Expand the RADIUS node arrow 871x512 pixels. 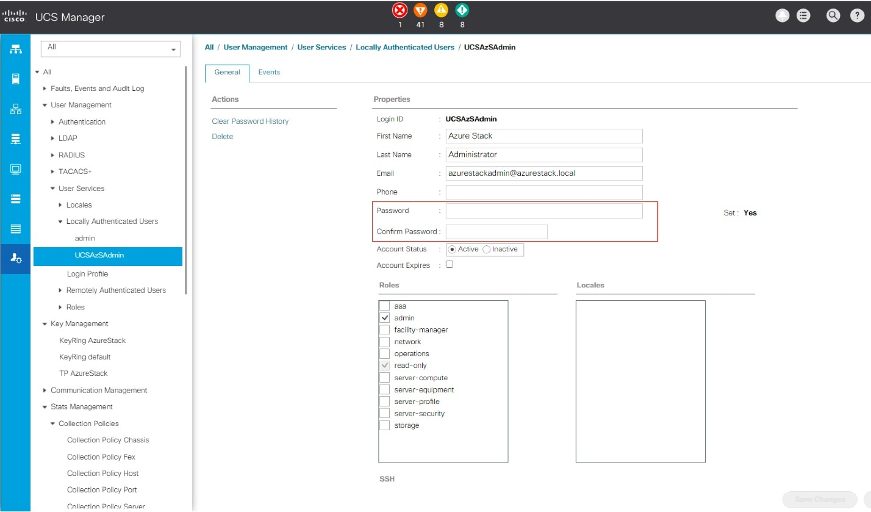tap(52, 155)
